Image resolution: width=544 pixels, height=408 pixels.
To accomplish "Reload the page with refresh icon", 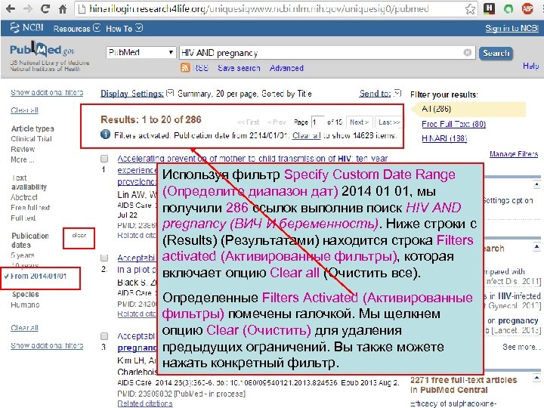I will (x=45, y=8).
